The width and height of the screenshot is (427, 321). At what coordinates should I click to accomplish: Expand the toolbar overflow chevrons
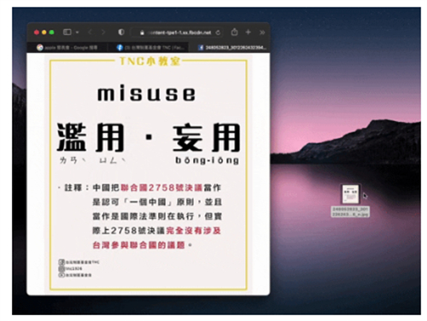pyautogui.click(x=262, y=32)
